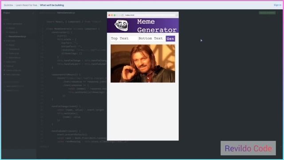Click the Meme Generator header title
The height and width of the screenshot is (160, 284).
(x=157, y=26)
